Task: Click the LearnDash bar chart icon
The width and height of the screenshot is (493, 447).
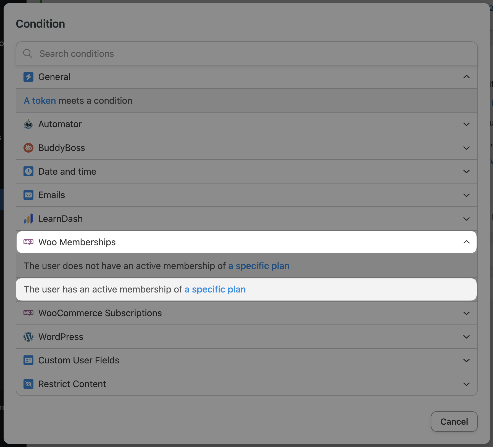Action: [x=28, y=219]
